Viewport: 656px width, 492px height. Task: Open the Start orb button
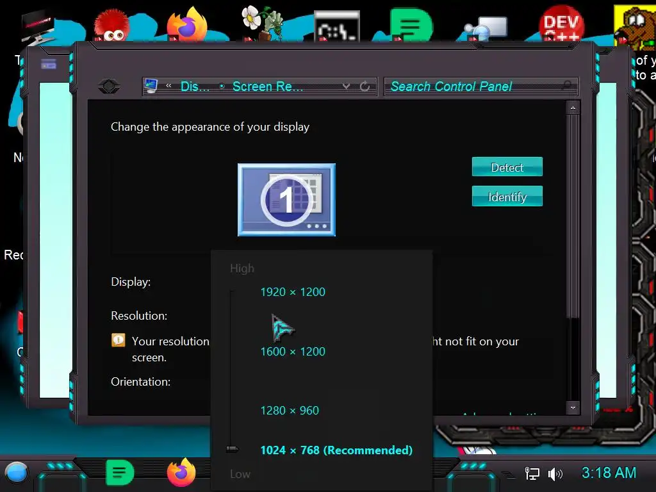[x=16, y=473]
